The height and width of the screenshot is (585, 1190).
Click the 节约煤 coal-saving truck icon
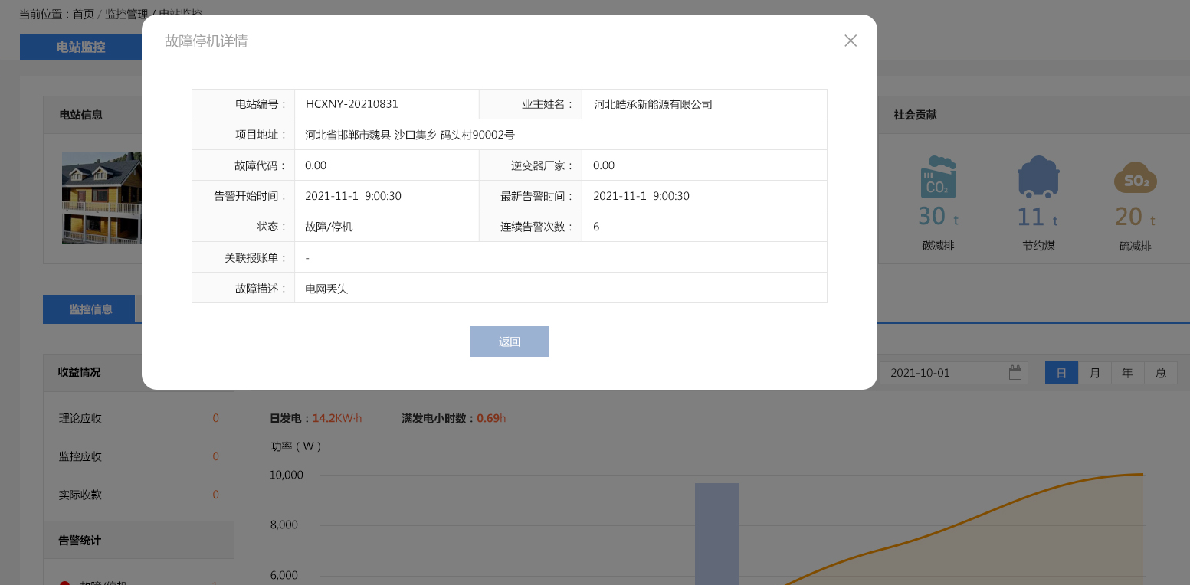point(1038,178)
